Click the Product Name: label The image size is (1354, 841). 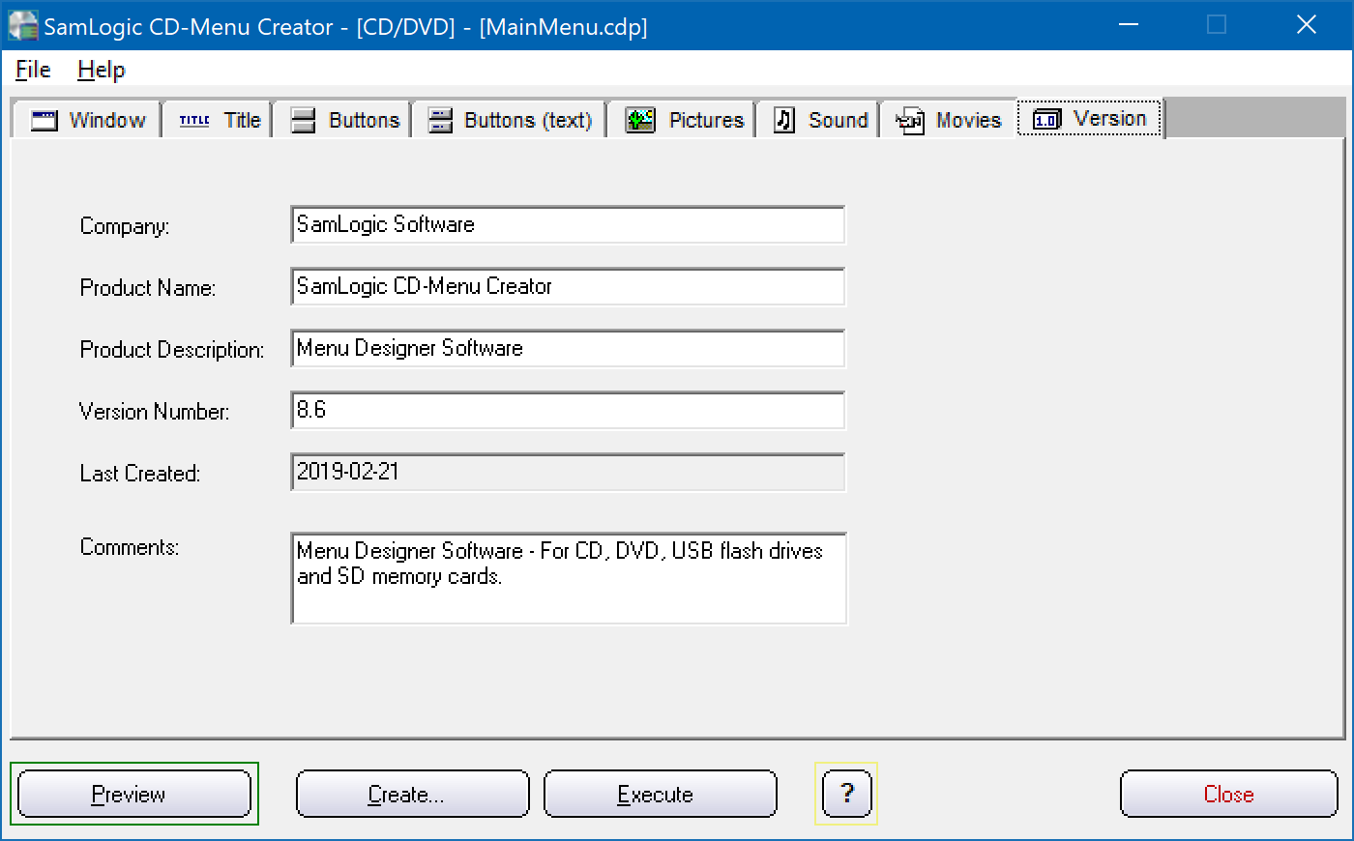pos(148,288)
